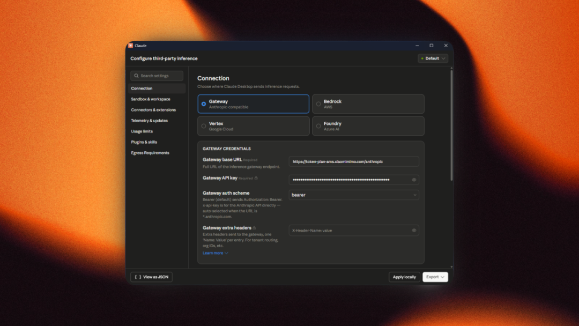This screenshot has width=579, height=326.
Task: Click the 'GATEWAY CREDENTIALS' section label
Action: pos(227,149)
